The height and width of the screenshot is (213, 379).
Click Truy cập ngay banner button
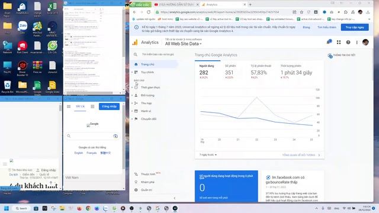pos(355,27)
